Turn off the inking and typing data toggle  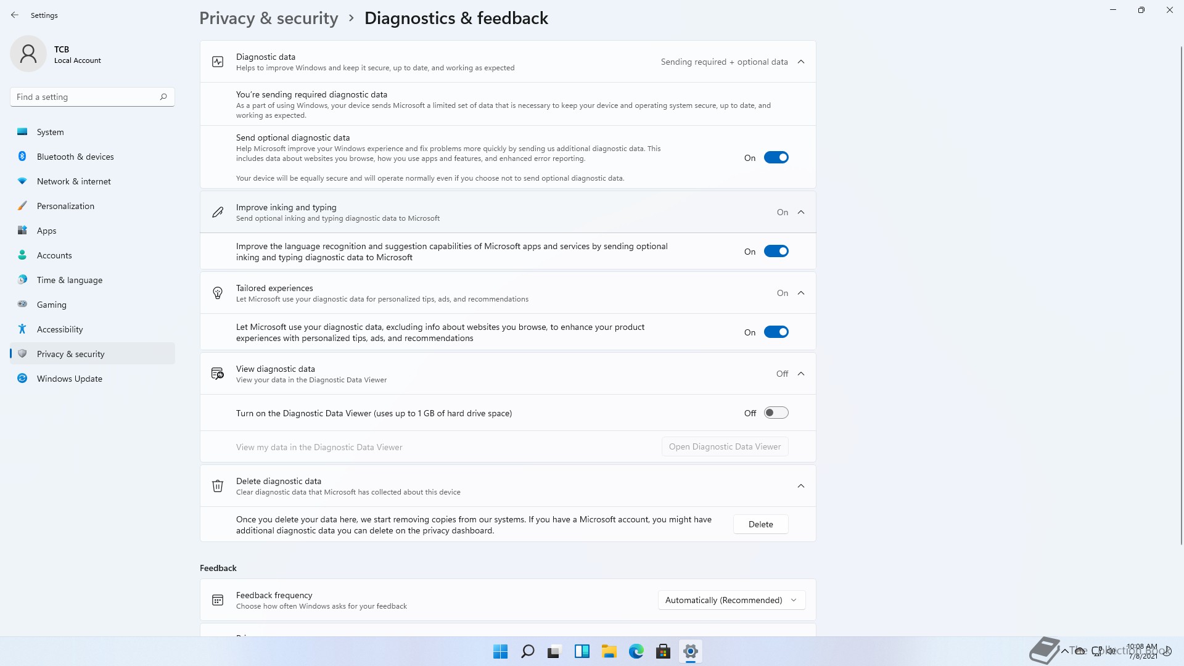[776, 251]
